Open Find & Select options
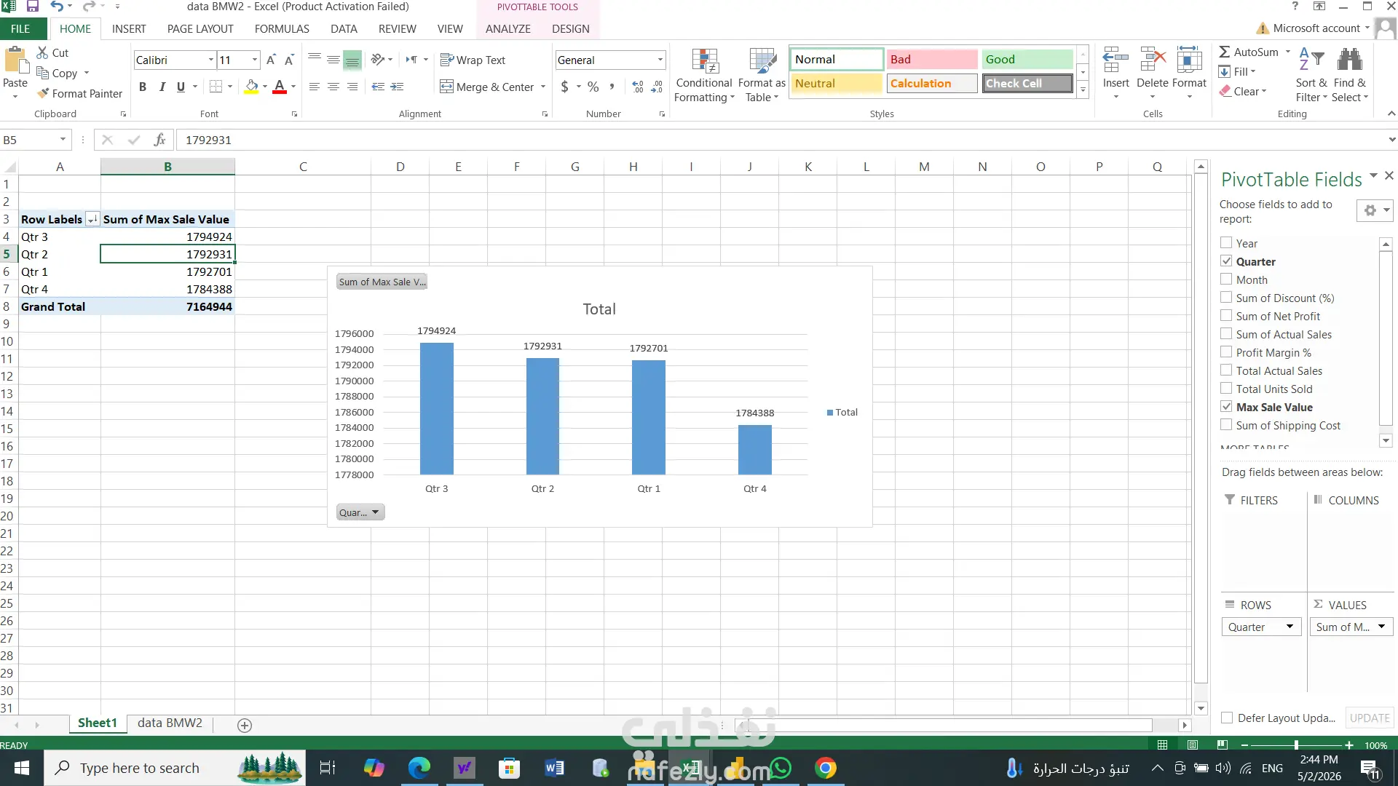The height and width of the screenshot is (786, 1398). point(1350,76)
